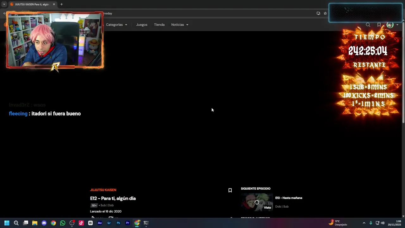
Task: Open File Explorer from taskbar
Action: click(x=35, y=223)
